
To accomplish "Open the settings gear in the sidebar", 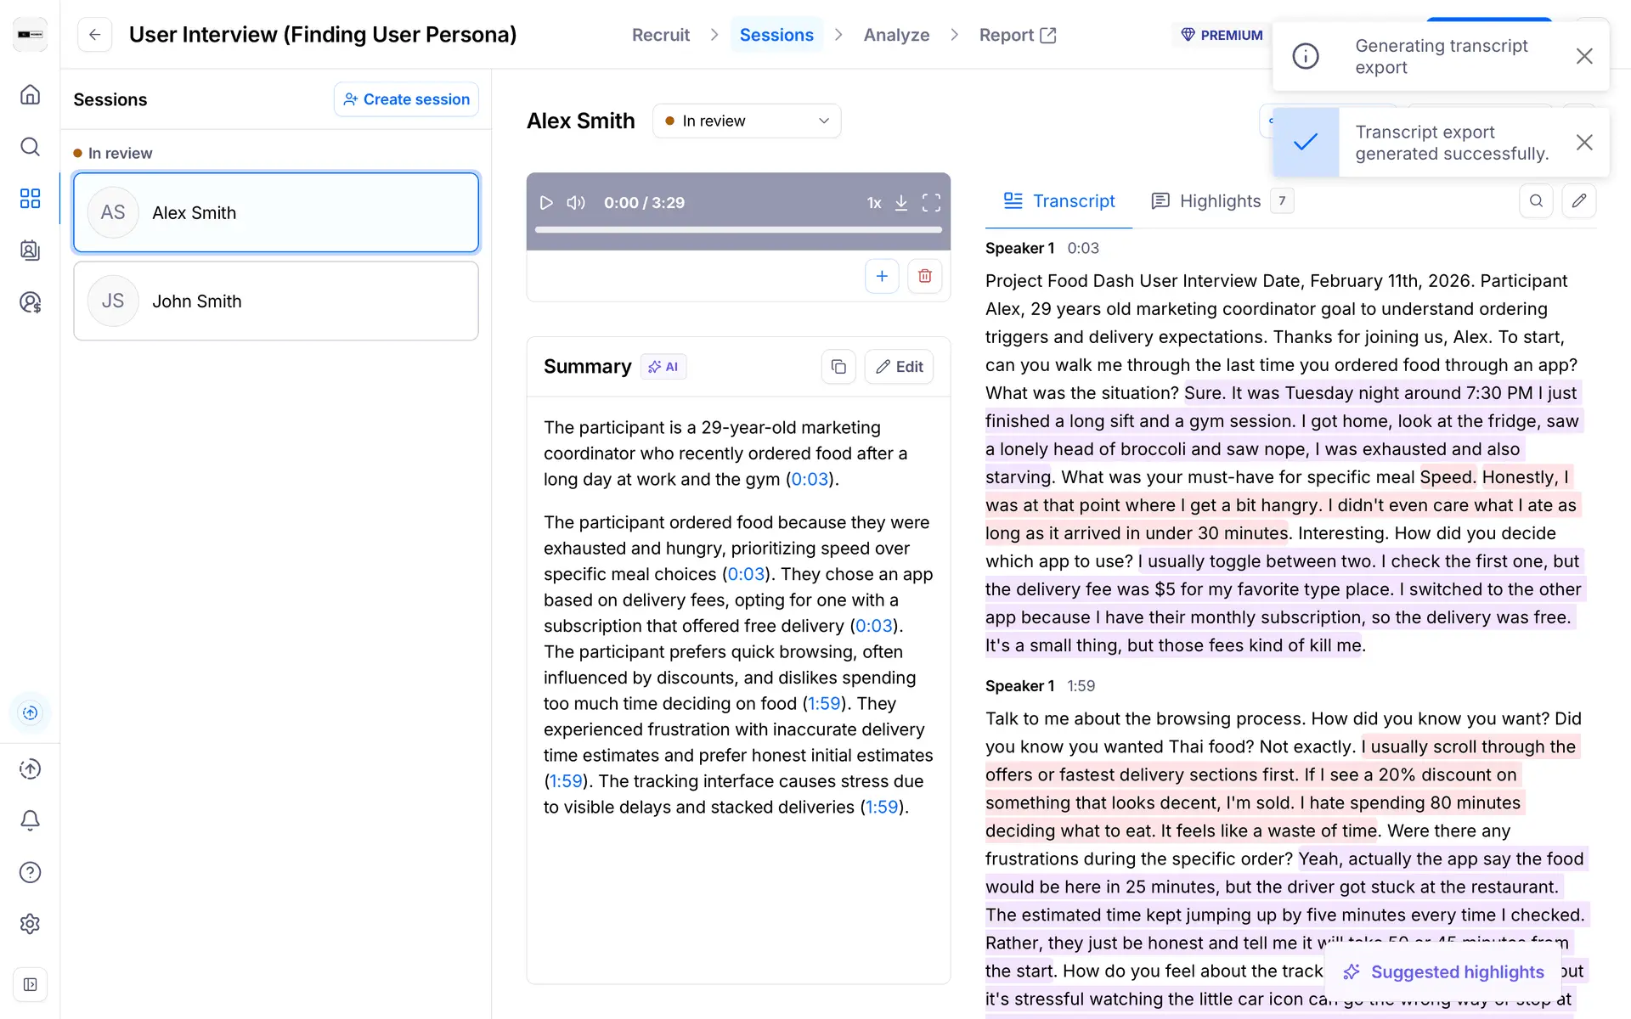I will [30, 924].
